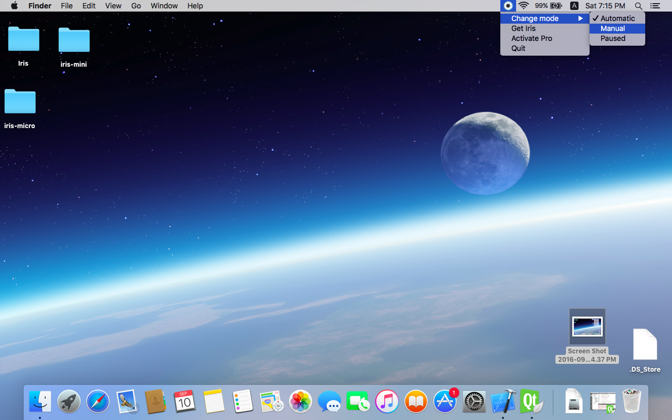Viewport: 672px width, 420px height.
Task: Open Maps from the Dock
Action: [271, 402]
